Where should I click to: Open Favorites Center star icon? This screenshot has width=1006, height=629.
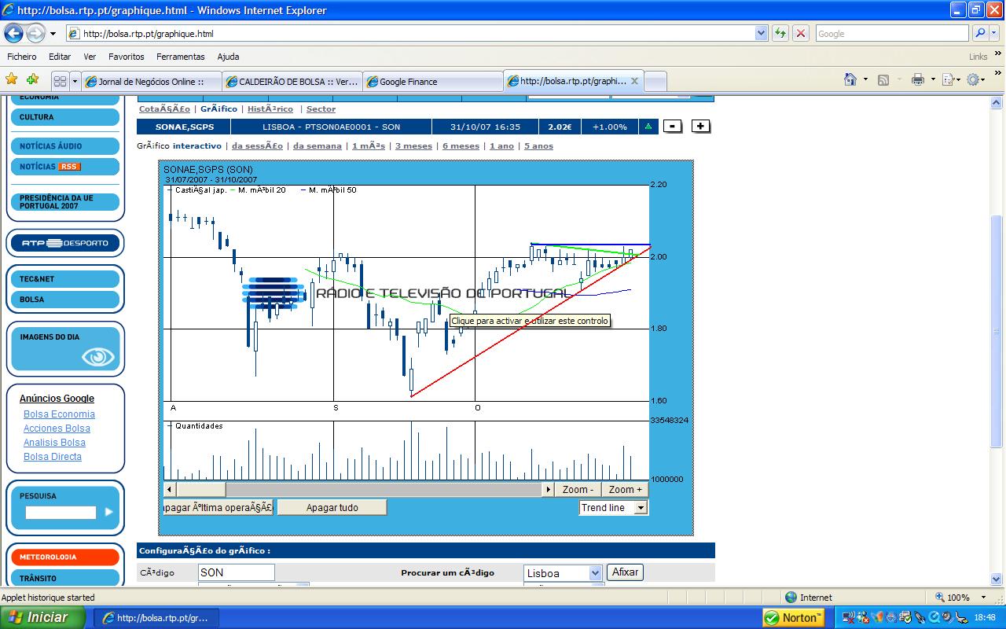(x=12, y=80)
